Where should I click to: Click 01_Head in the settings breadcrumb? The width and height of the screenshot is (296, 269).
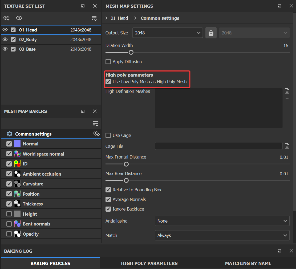pos(119,18)
